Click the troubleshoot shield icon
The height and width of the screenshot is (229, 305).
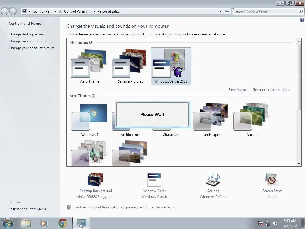coord(69,207)
